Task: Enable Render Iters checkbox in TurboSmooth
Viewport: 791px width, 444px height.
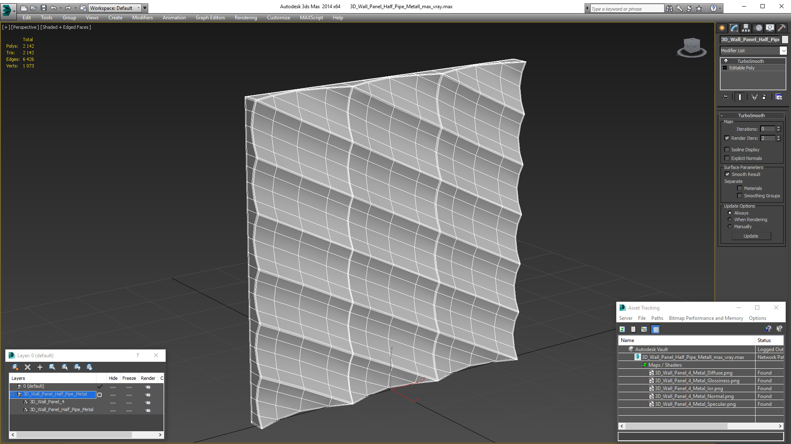Action: [x=728, y=137]
